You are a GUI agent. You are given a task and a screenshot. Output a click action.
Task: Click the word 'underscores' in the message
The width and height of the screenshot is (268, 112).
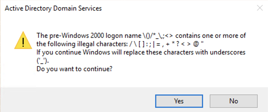(231, 52)
